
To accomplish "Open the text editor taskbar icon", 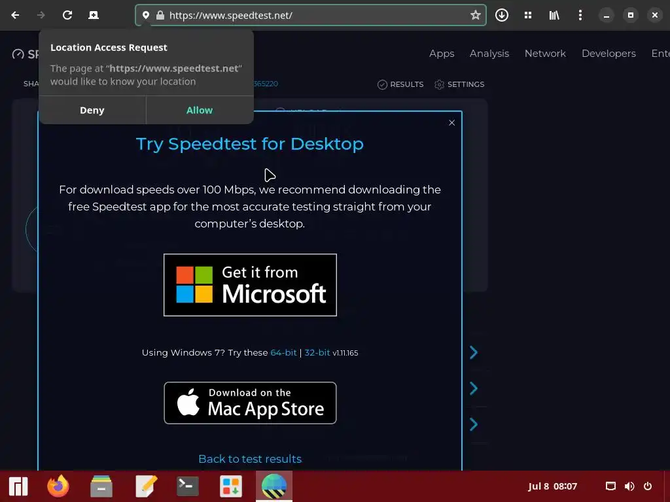I will [x=146, y=486].
